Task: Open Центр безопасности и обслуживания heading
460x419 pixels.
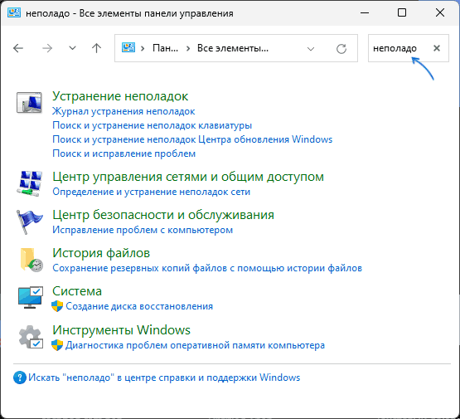Action: [x=163, y=215]
